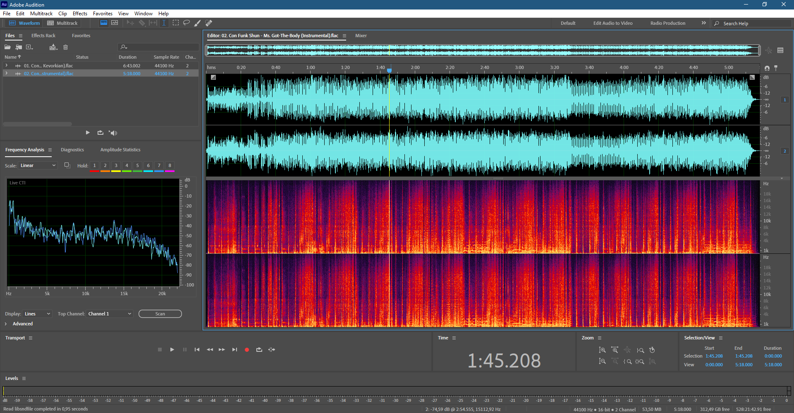The width and height of the screenshot is (794, 413).
Task: Click the Skip Selection icon in Transport
Action: point(272,350)
